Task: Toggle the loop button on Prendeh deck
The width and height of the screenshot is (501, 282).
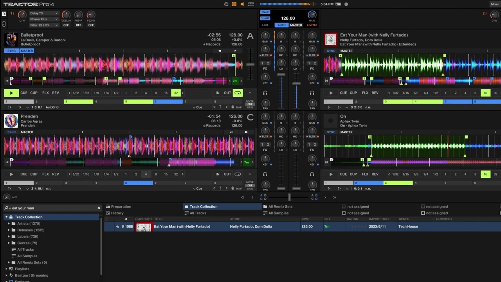Action: coord(238,174)
